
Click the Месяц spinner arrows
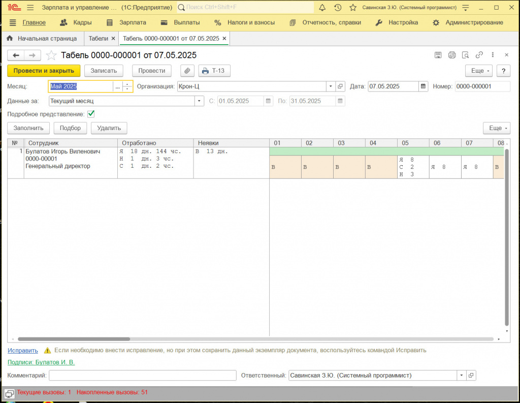pos(127,86)
